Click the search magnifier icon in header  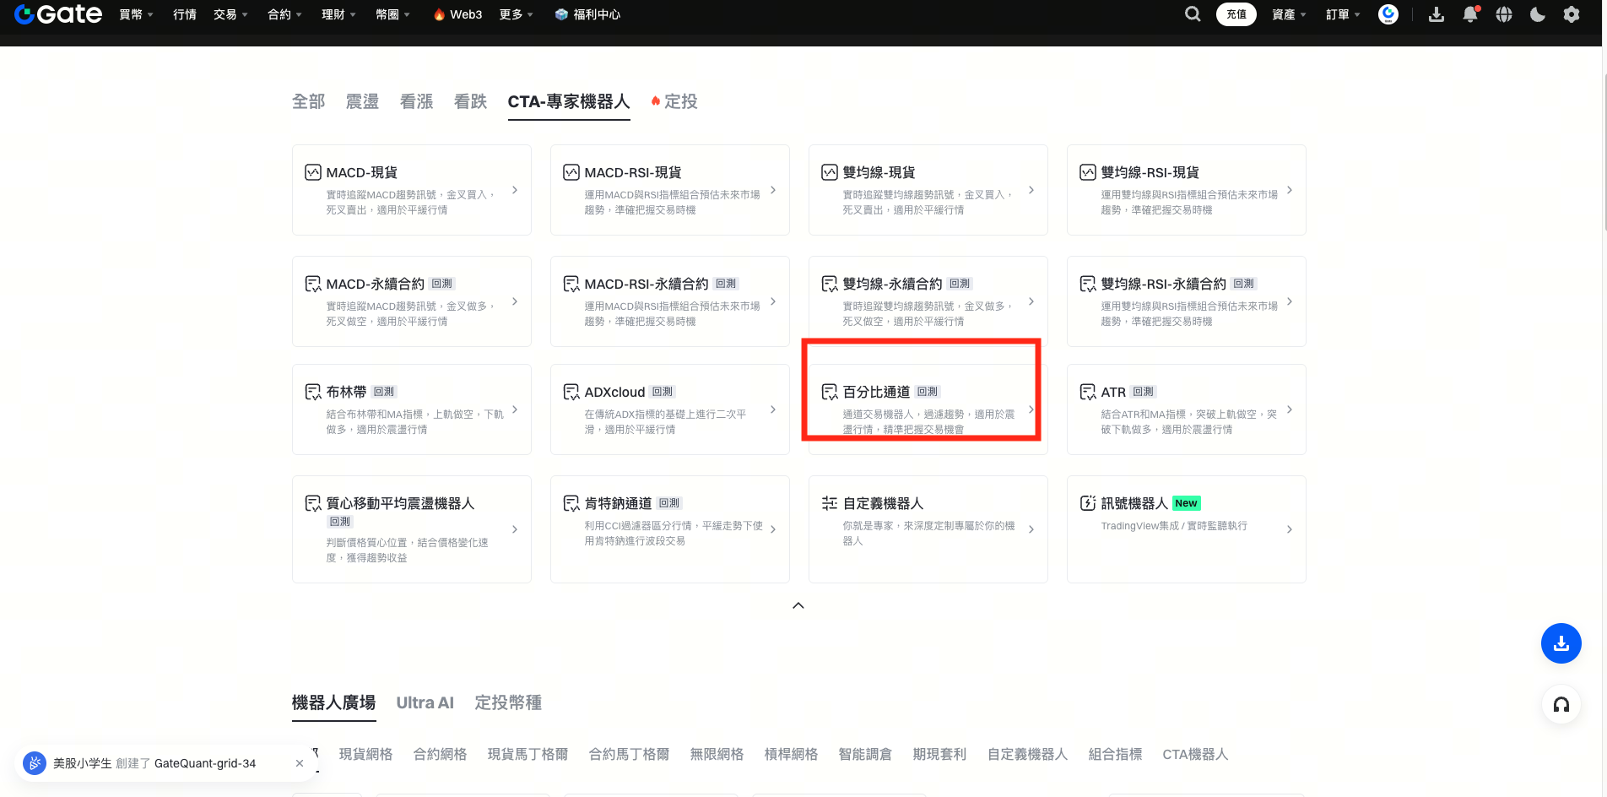tap(1192, 14)
